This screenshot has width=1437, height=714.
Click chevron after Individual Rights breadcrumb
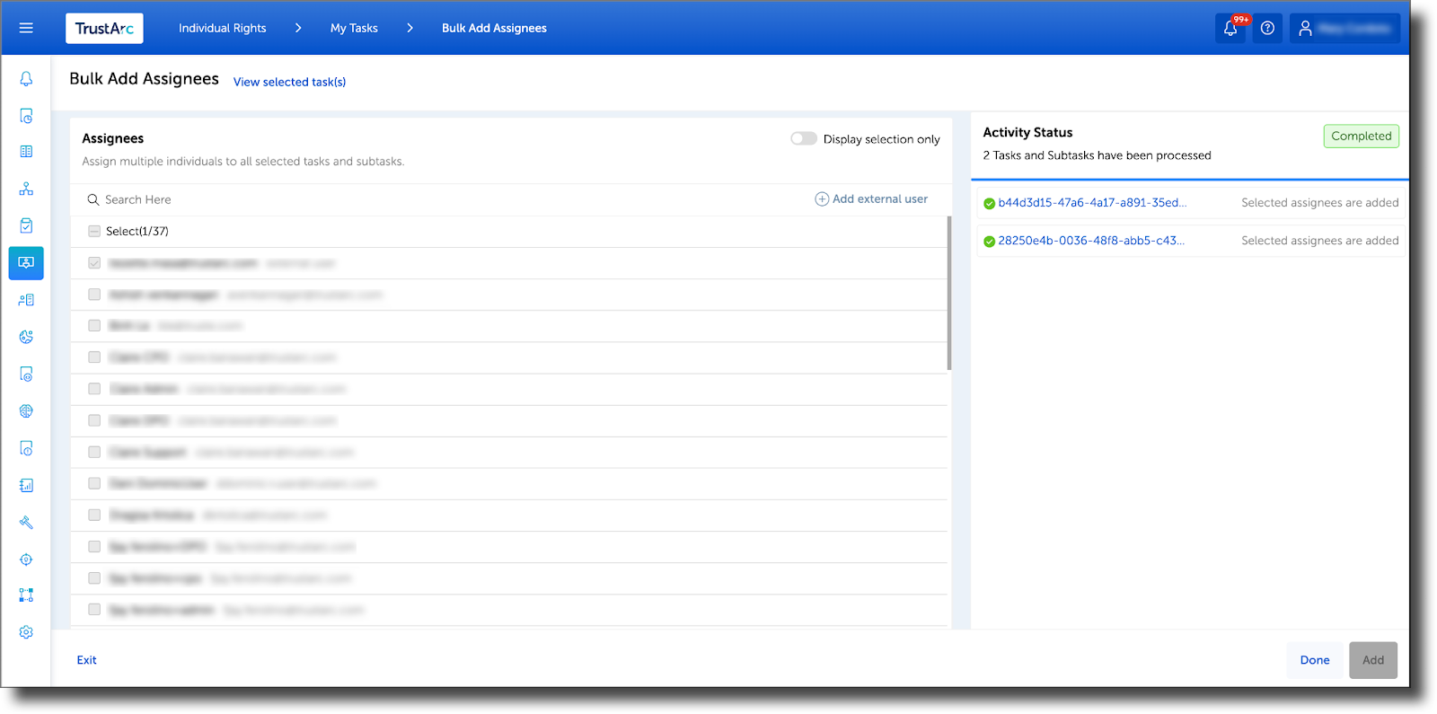tap(298, 28)
